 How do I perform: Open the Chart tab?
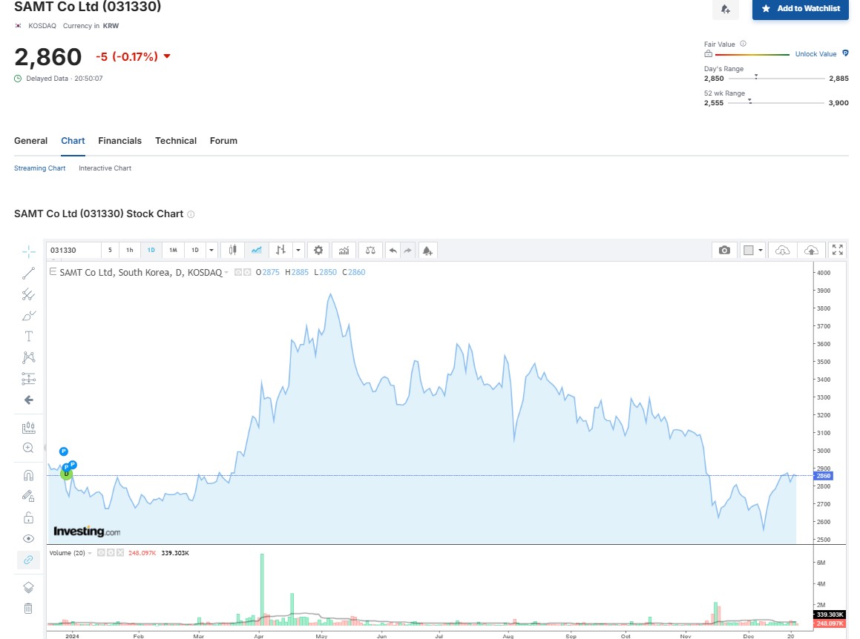pyautogui.click(x=73, y=141)
